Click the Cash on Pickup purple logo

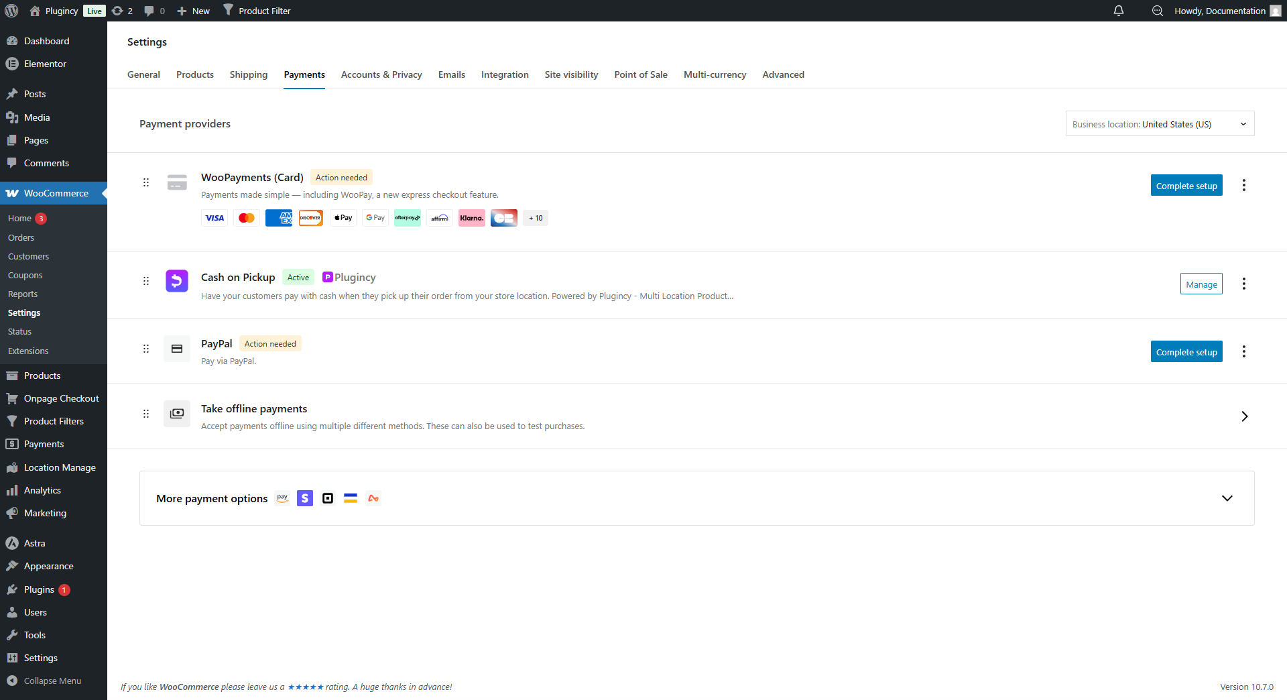177,281
